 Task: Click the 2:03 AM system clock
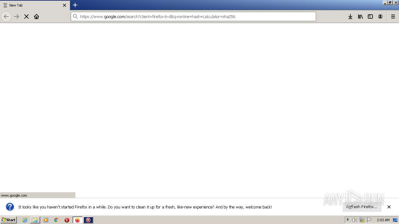click(383, 220)
